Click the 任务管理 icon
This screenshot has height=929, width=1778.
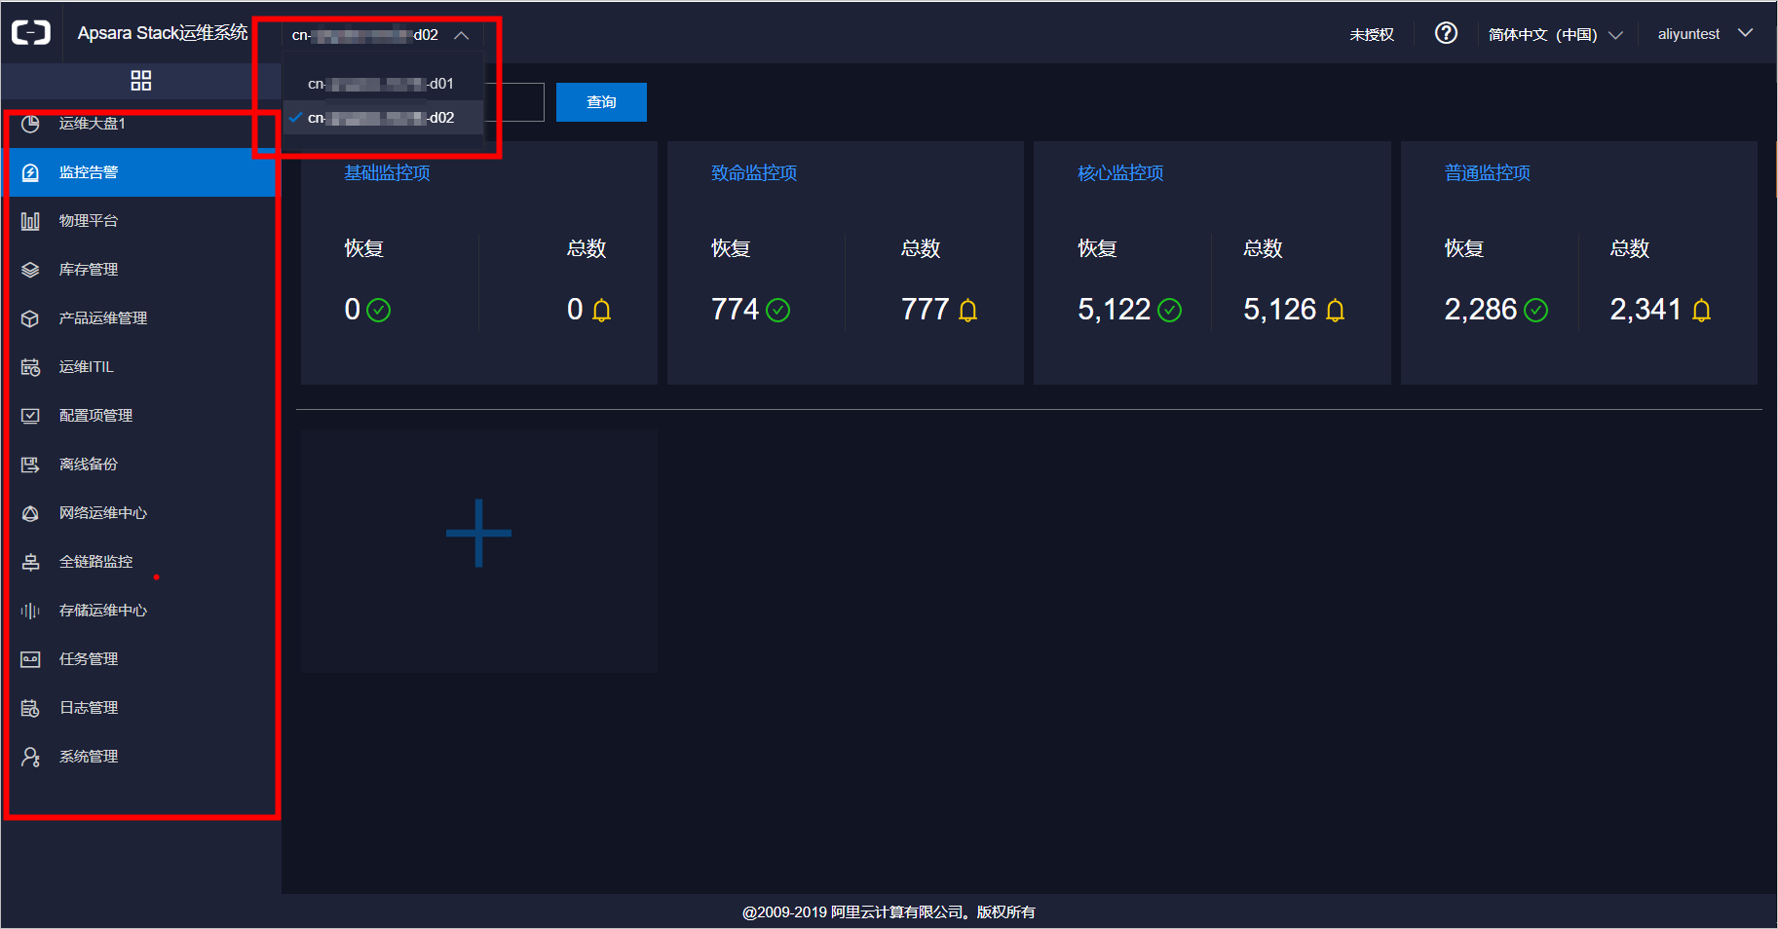[x=30, y=659]
